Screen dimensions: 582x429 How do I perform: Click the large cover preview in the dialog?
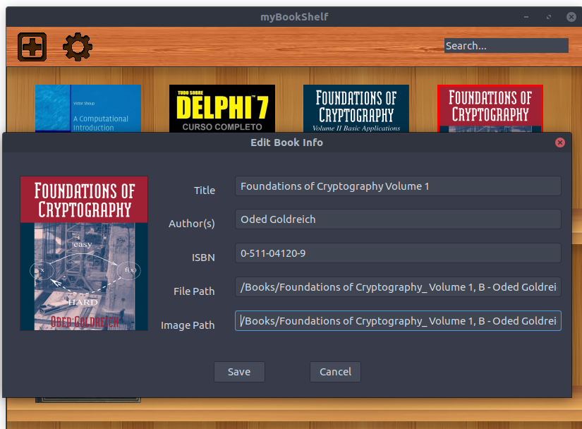(x=84, y=253)
